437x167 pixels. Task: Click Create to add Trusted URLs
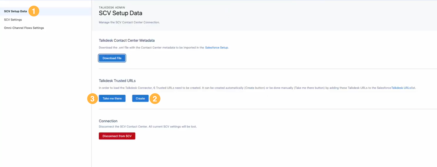140,98
